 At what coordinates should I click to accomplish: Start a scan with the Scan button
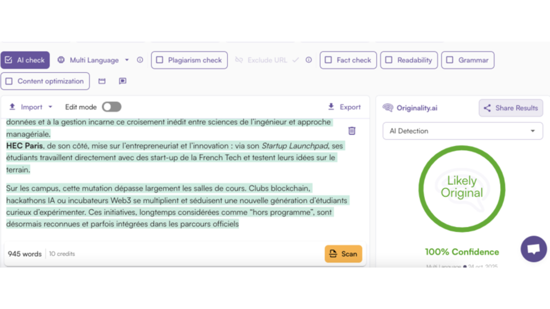point(343,254)
